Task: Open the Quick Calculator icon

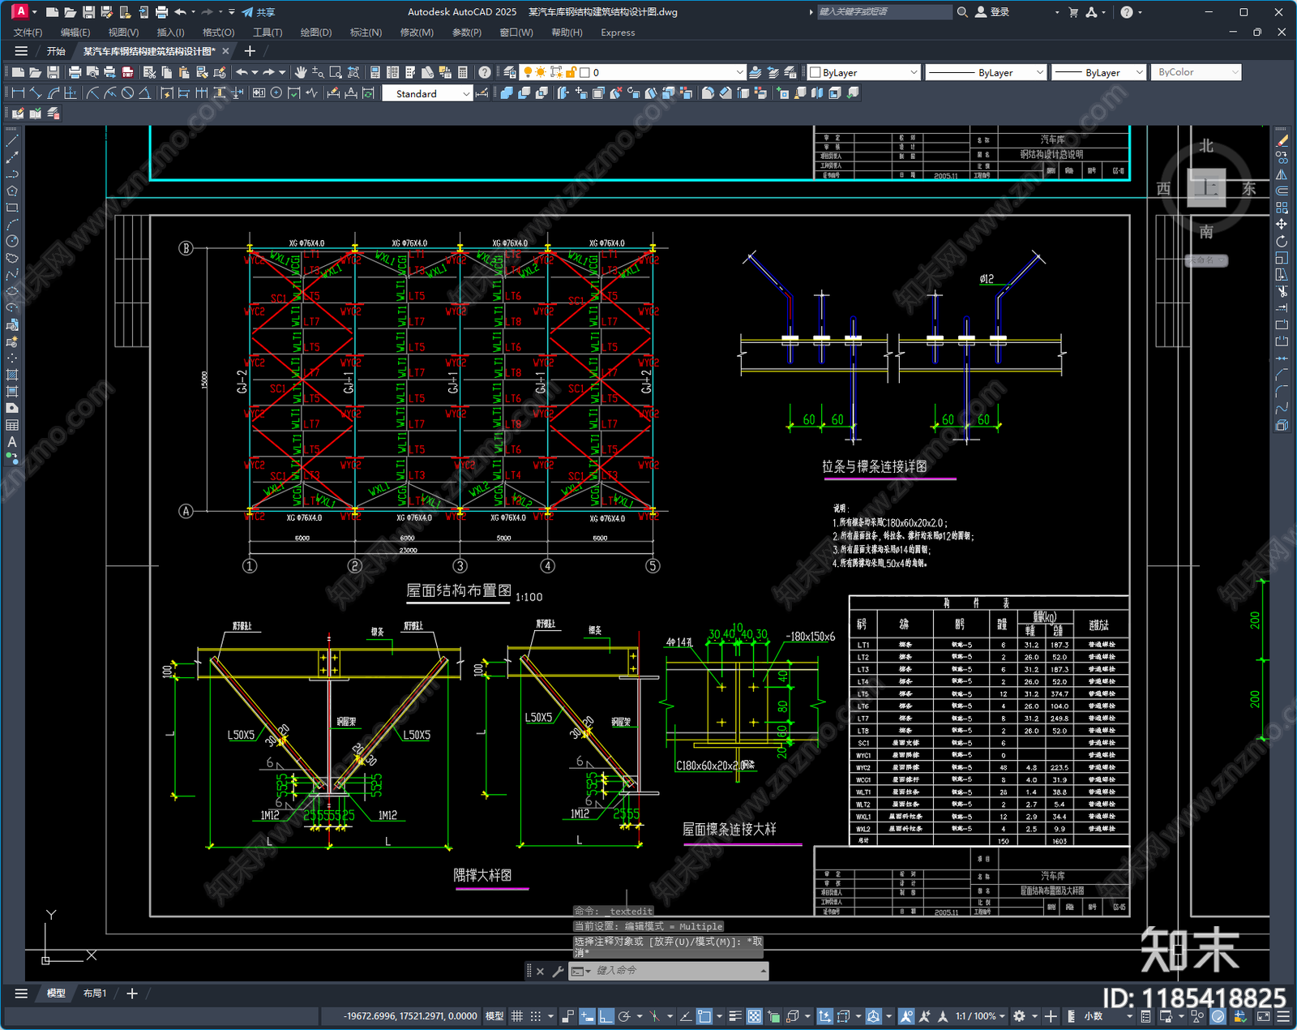Action: point(463,72)
